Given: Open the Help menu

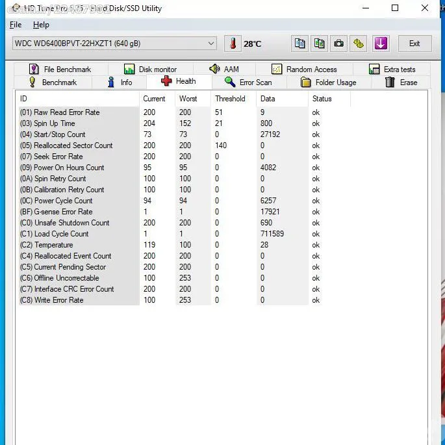Looking at the screenshot, I should coord(41,25).
